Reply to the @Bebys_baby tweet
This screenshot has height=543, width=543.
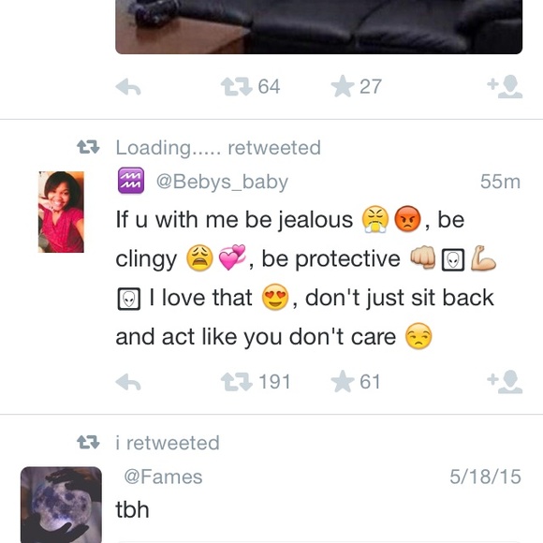click(x=128, y=382)
